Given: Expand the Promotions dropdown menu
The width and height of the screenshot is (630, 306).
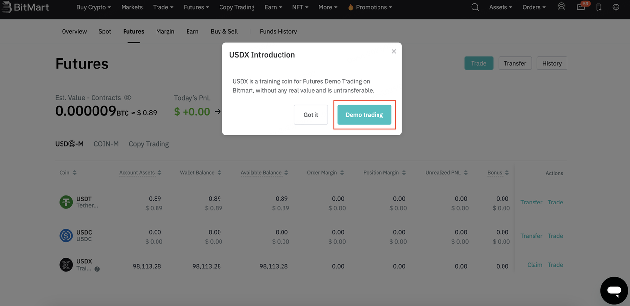Looking at the screenshot, I should point(370,7).
